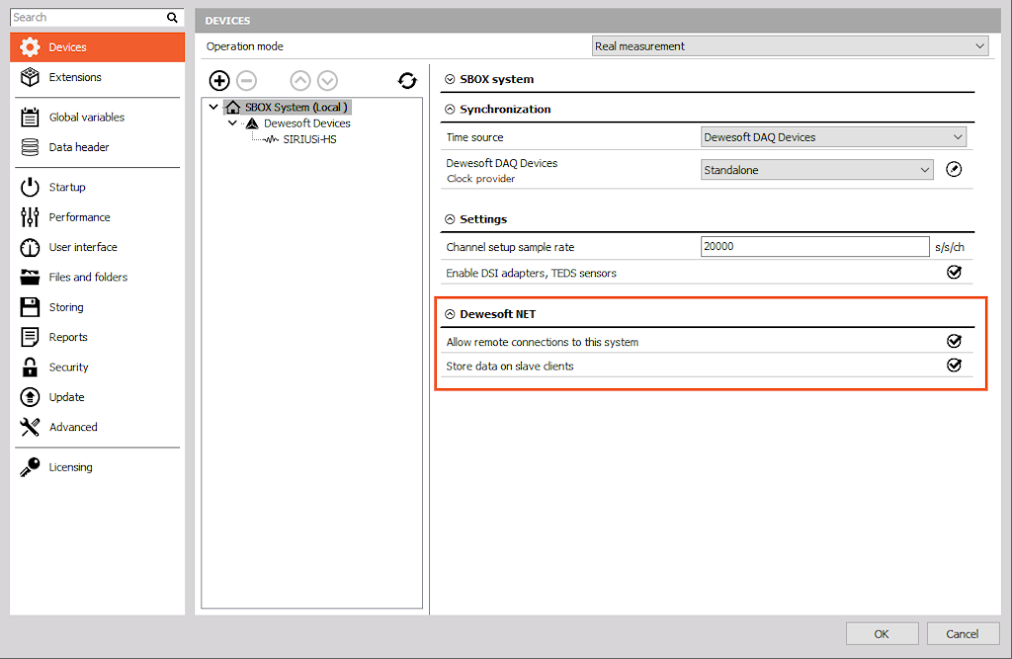Toggle Store data on slave clients
This screenshot has width=1012, height=659.
[x=954, y=366]
